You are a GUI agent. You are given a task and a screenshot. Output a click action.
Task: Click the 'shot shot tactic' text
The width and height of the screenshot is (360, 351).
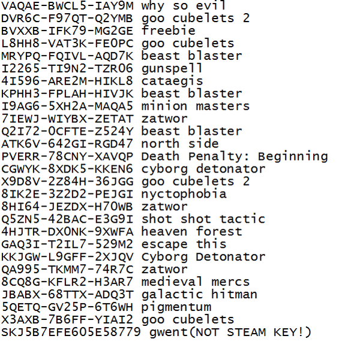pyautogui.click(x=203, y=219)
